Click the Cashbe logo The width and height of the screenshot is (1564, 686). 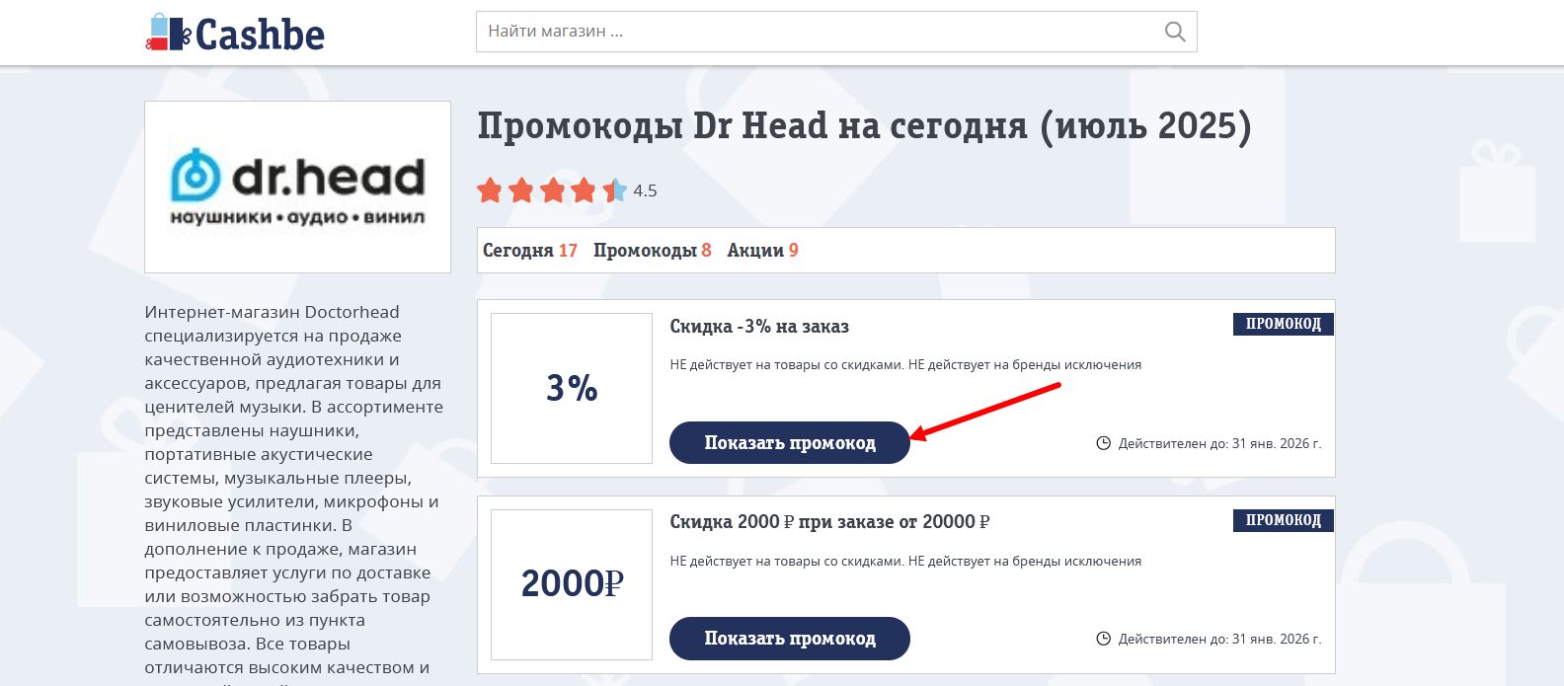[235, 34]
